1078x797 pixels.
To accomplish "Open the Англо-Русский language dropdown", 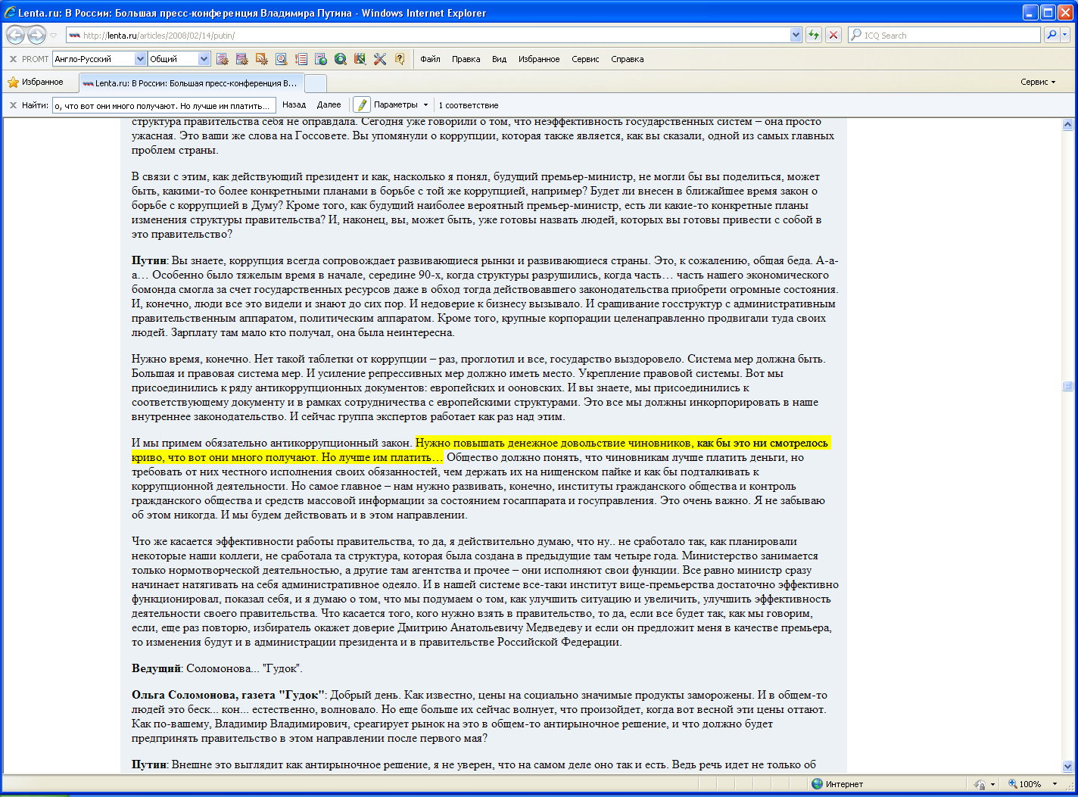I will (x=140, y=59).
